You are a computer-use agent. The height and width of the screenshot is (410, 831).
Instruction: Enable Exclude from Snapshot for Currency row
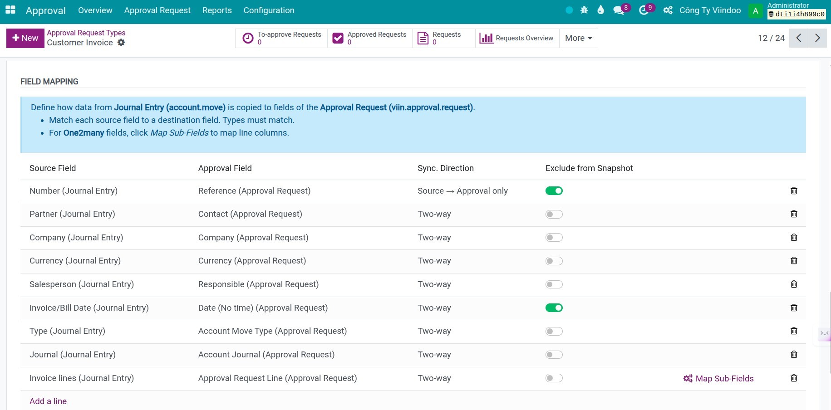coord(554,261)
